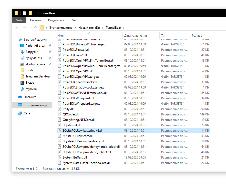
Task: Open the Главная ribbon tab
Action: coord(35,20)
